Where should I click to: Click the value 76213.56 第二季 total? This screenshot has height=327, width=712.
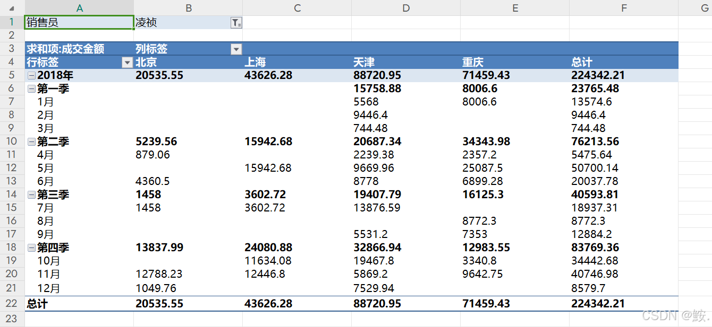595,142
